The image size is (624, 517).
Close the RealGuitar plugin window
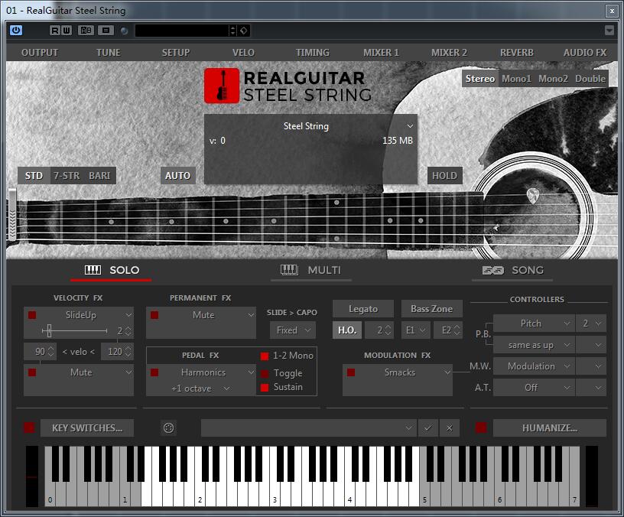point(612,11)
